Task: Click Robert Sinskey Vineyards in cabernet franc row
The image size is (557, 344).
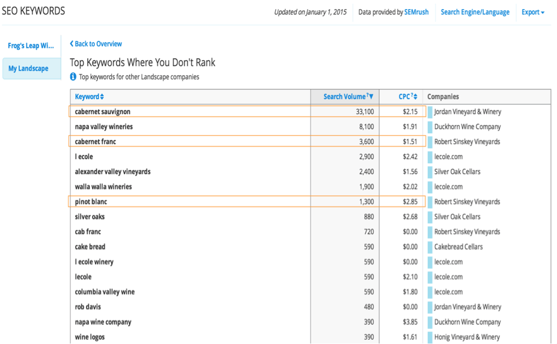Action: (x=467, y=142)
